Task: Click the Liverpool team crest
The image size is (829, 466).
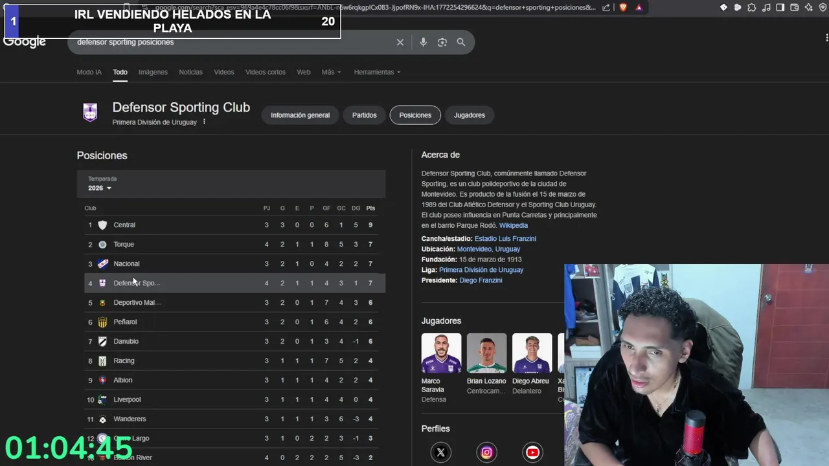Action: (x=102, y=399)
